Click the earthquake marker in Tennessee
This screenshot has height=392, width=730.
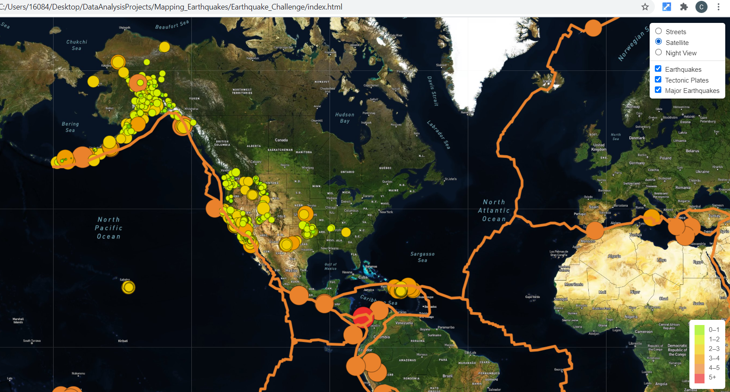(346, 232)
